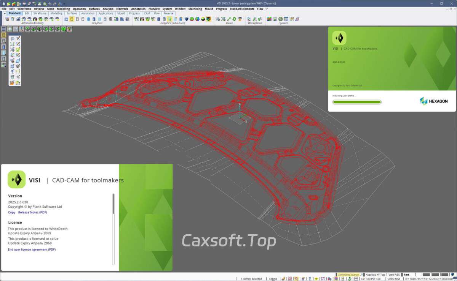Screen dimensions: 457x281
Task: Click the About dialog vertical scrollbar
Action: (x=113, y=204)
